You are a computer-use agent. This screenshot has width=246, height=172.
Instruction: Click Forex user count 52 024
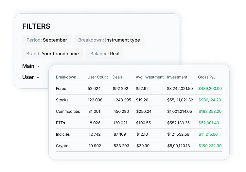(x=94, y=89)
